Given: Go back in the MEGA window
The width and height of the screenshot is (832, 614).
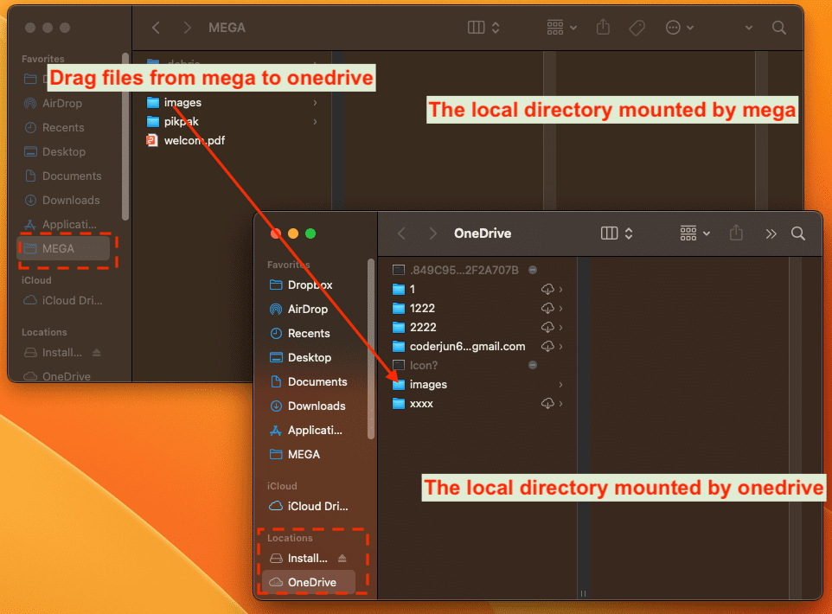Looking at the screenshot, I should tap(156, 28).
